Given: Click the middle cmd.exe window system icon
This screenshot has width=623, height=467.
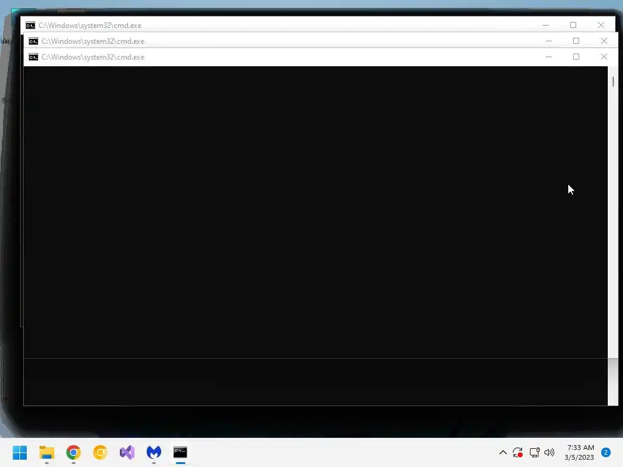Looking at the screenshot, I should pyautogui.click(x=33, y=41).
